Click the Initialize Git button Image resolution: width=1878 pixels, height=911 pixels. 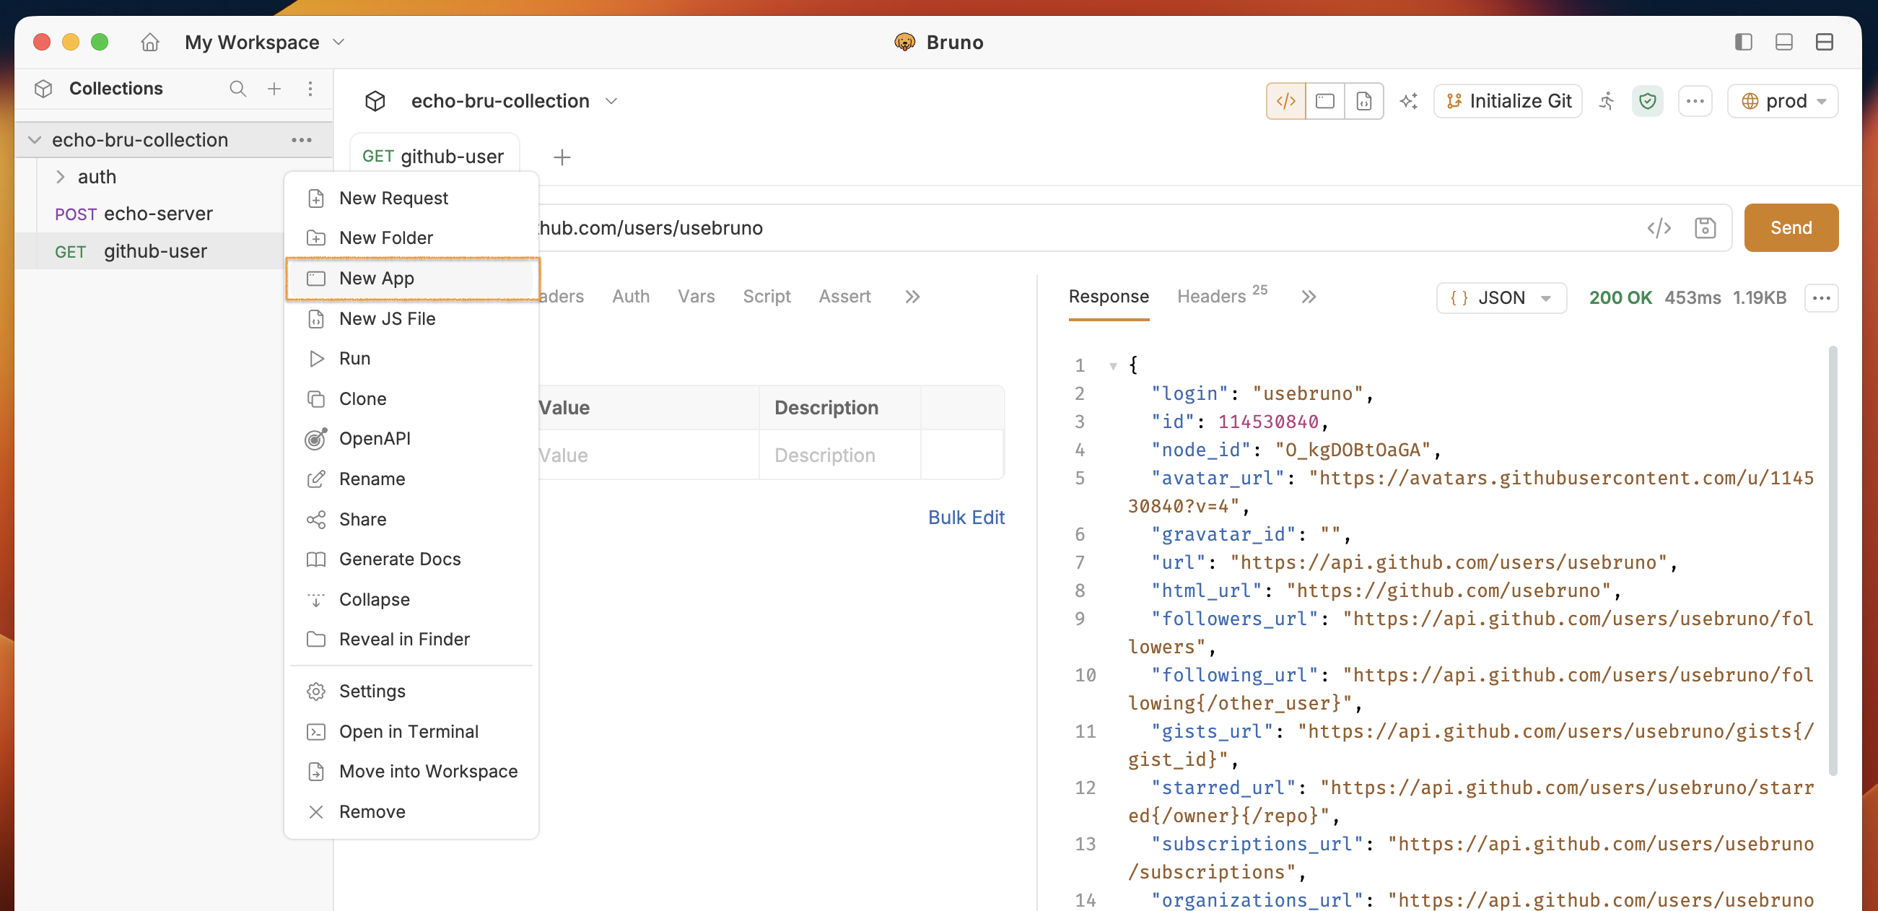tap(1508, 101)
